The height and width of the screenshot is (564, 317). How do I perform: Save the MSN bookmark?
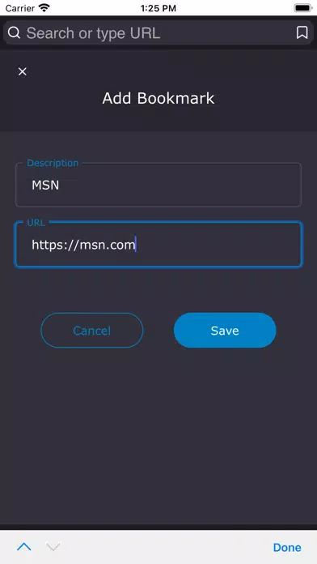pyautogui.click(x=225, y=330)
